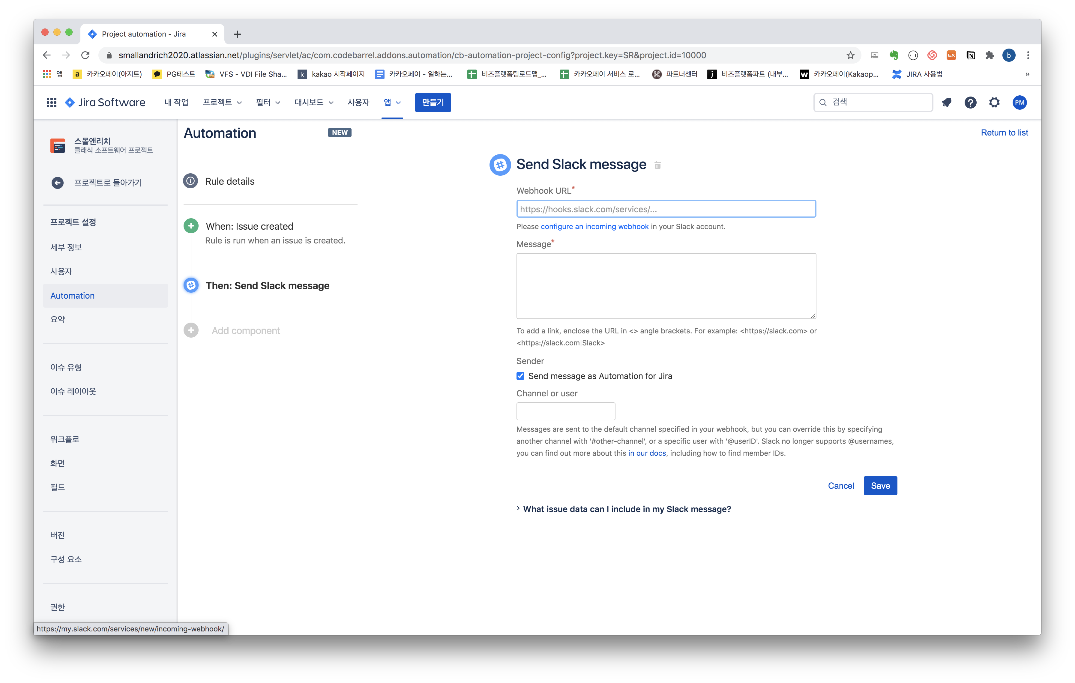Click the green Issue created trigger icon
This screenshot has height=683, width=1075.
coord(191,226)
